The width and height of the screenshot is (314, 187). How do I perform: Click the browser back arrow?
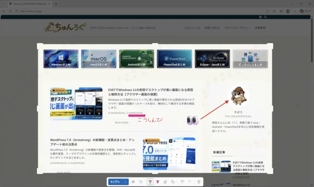pyautogui.click(x=4, y=11)
